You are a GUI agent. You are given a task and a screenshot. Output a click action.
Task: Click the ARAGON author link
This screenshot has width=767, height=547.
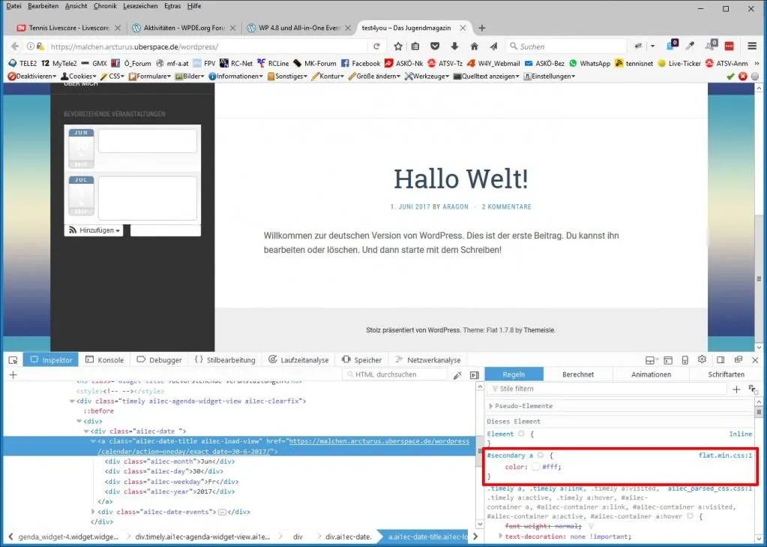tap(455, 207)
